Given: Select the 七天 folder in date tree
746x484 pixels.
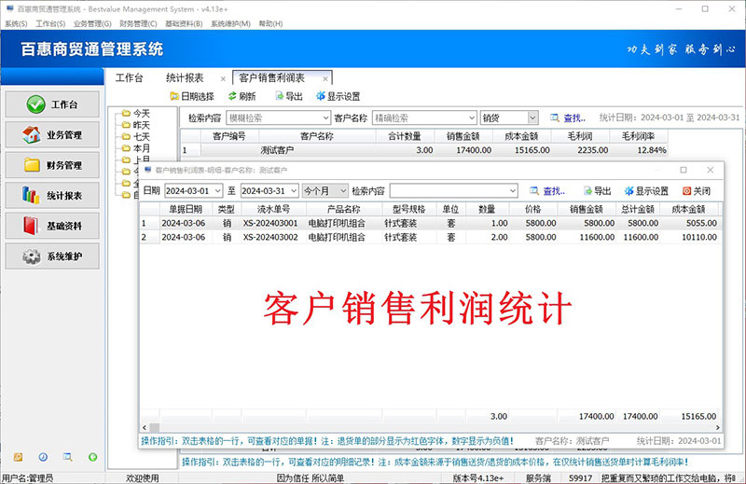Looking at the screenshot, I should point(136,136).
